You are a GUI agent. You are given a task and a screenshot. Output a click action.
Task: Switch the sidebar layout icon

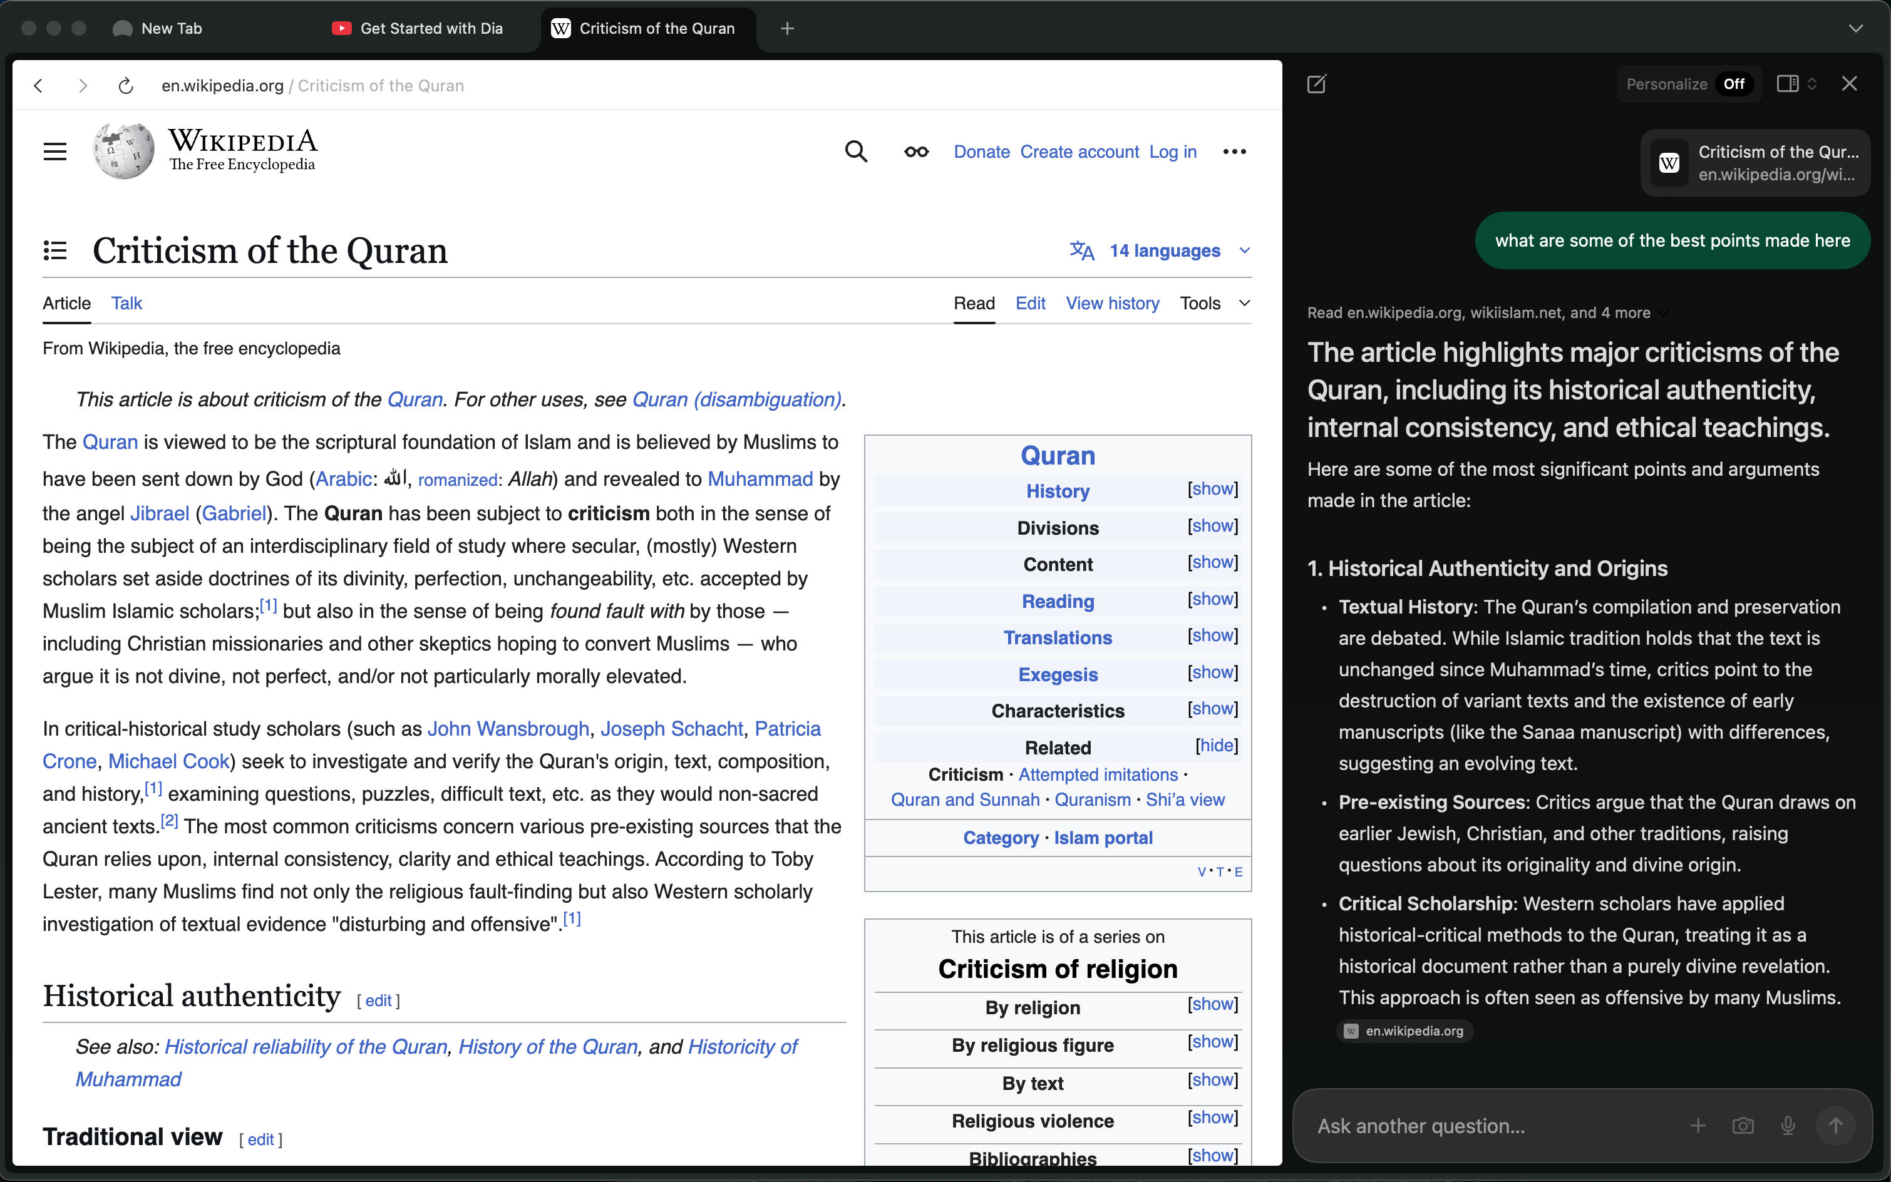click(x=1787, y=84)
